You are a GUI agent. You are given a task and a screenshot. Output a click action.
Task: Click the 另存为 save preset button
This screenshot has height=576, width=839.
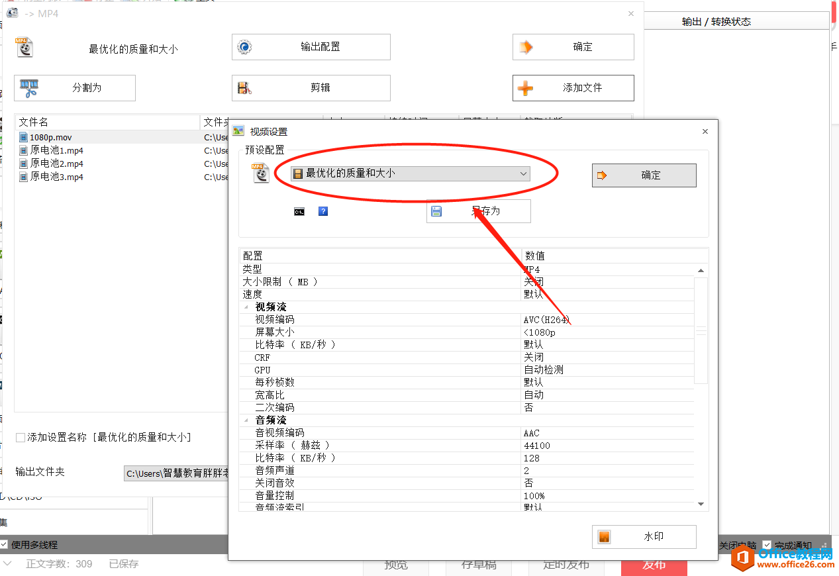click(479, 211)
